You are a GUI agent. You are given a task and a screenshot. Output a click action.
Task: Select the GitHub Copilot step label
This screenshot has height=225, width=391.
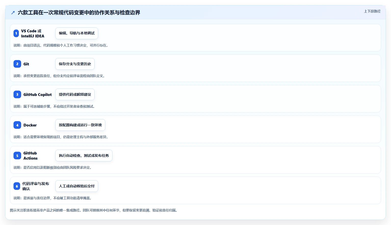37,94
